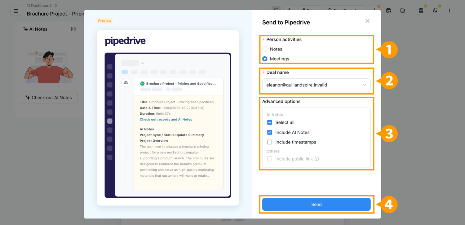Click the Date & Time line in preview
Screen dimensions: 465x225
tap(172, 108)
